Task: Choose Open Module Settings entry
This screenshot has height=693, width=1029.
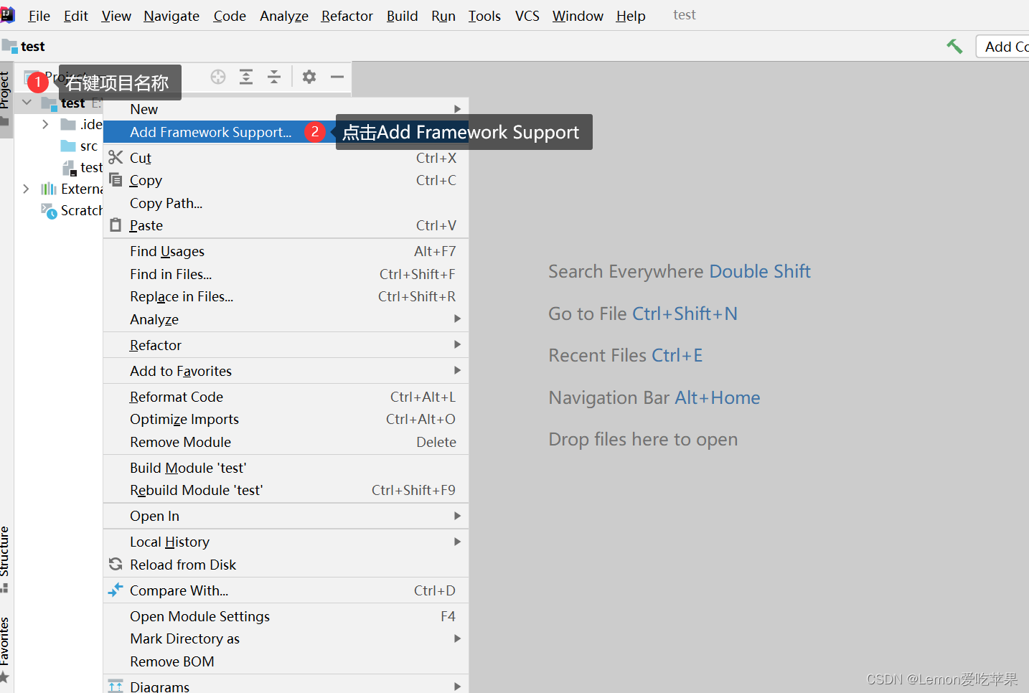Action: 286,616
